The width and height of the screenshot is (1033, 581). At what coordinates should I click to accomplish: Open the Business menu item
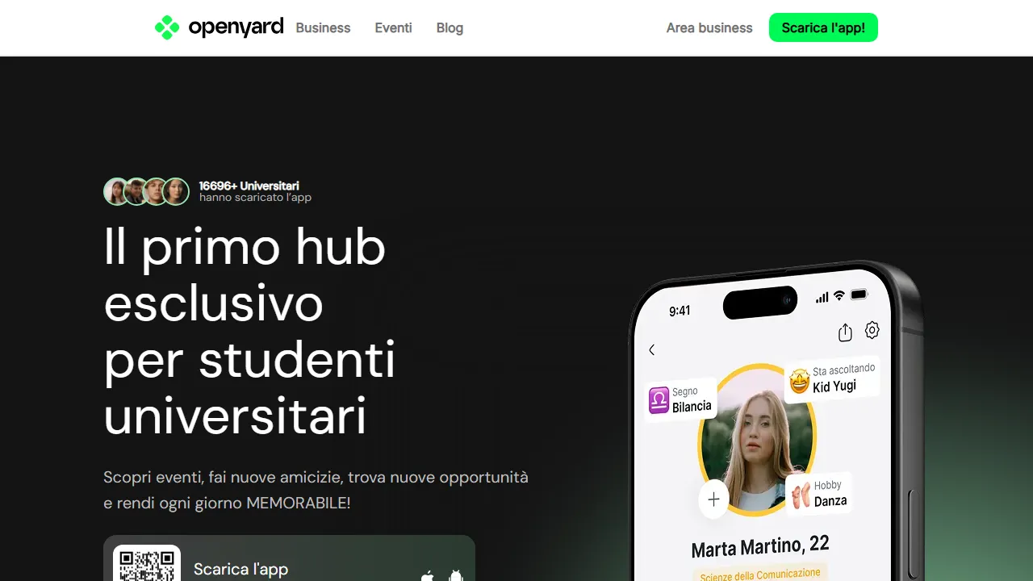pyautogui.click(x=323, y=27)
